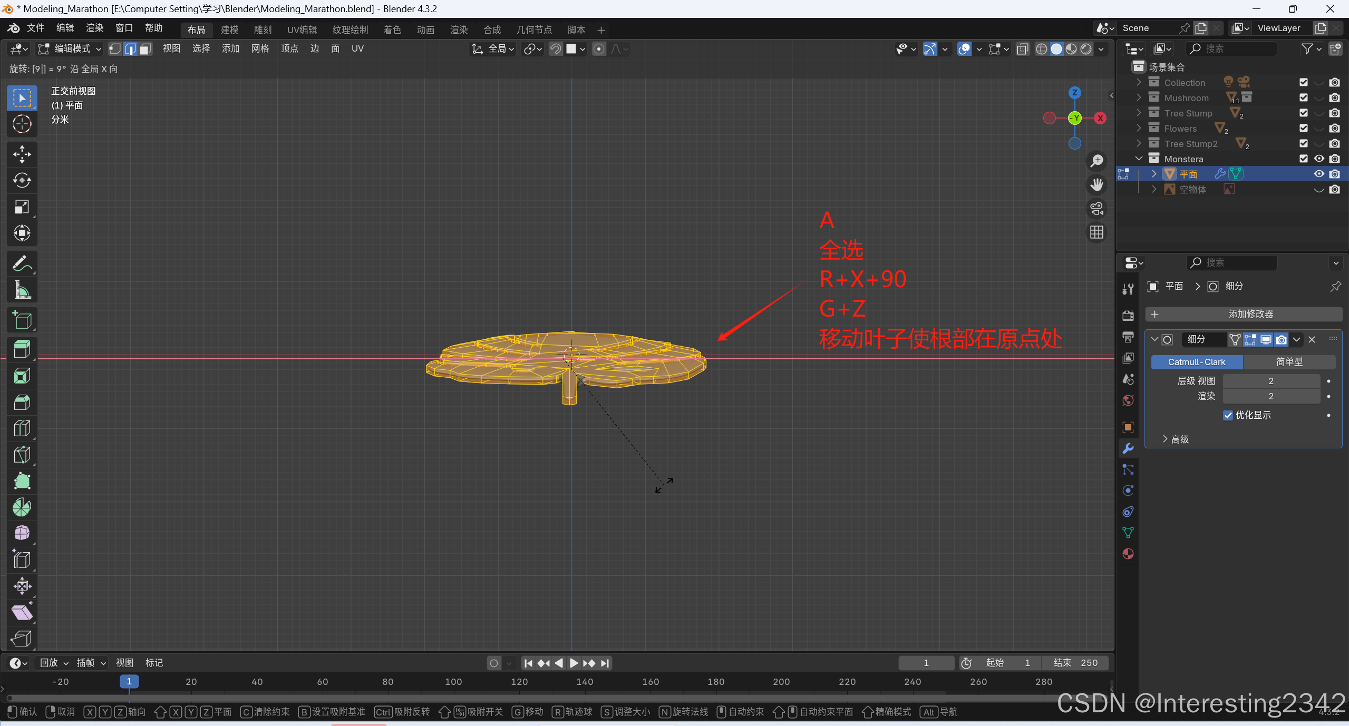Select the Measure tool
The width and height of the screenshot is (1349, 726).
click(22, 290)
